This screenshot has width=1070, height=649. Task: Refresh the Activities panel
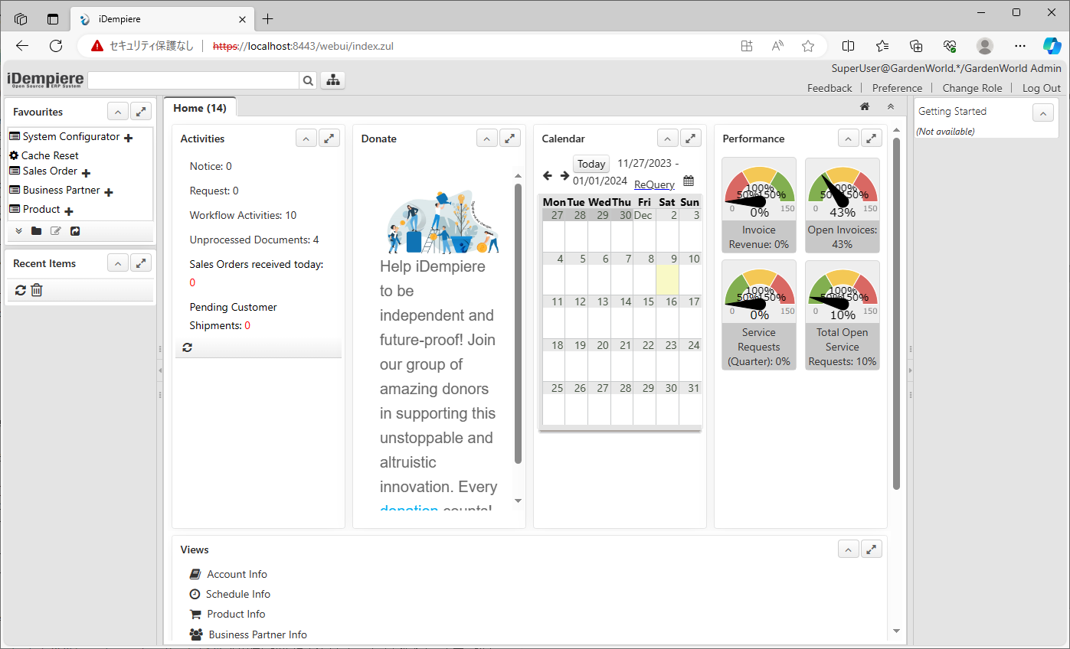(x=187, y=347)
